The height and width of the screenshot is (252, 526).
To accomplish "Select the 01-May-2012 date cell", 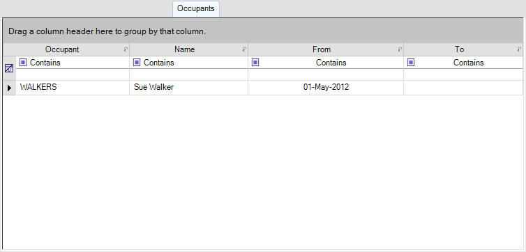I will click(326, 87).
